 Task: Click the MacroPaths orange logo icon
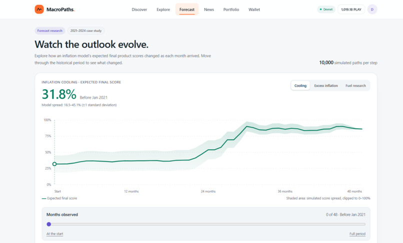pos(39,9)
